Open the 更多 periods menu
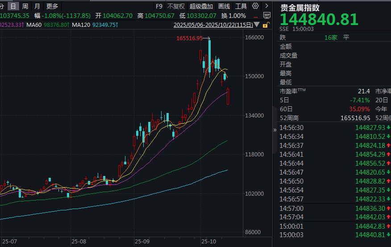This screenshot has width=391, height=247. point(52,6)
